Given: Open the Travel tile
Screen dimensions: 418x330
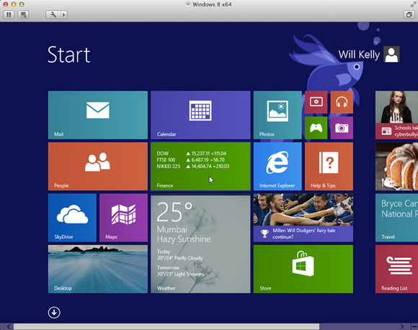Looking at the screenshot, I should click(396, 218).
